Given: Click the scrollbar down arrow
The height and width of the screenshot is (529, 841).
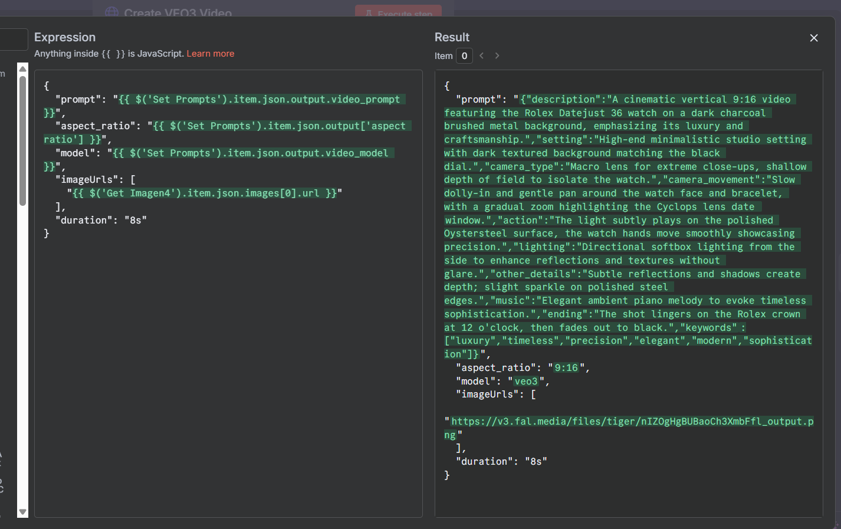Looking at the screenshot, I should pyautogui.click(x=23, y=512).
